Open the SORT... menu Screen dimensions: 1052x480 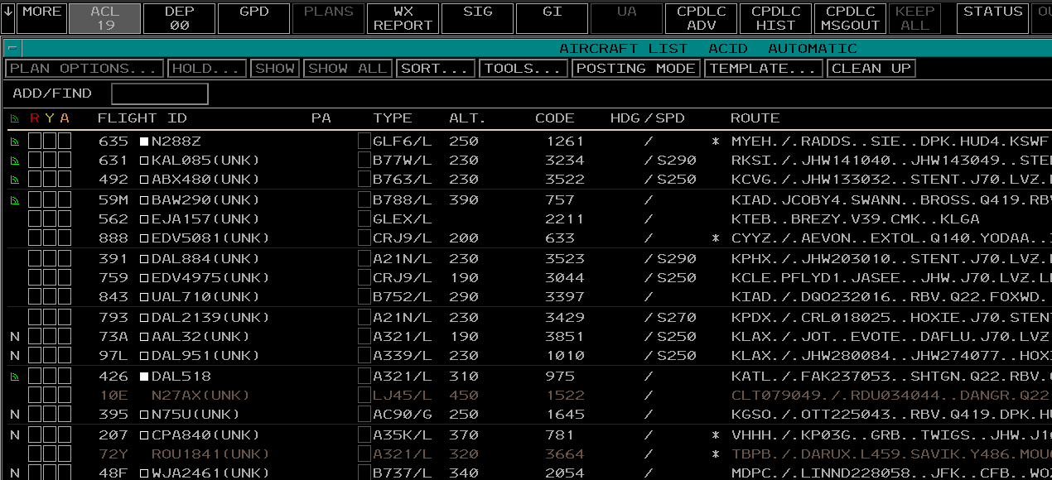(436, 69)
